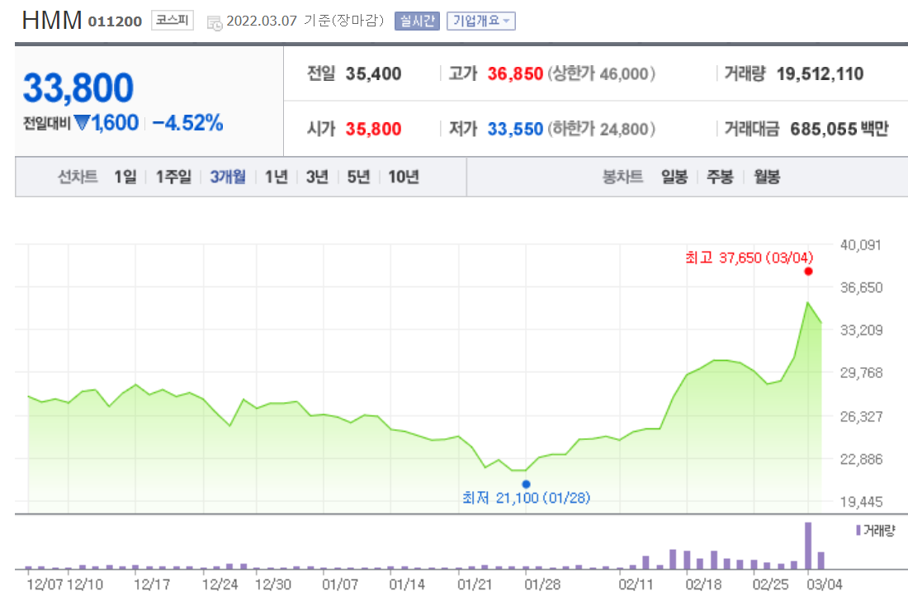Click the tallest volume bar at 03/04
Viewport: 908px width, 610px height.
point(808,546)
